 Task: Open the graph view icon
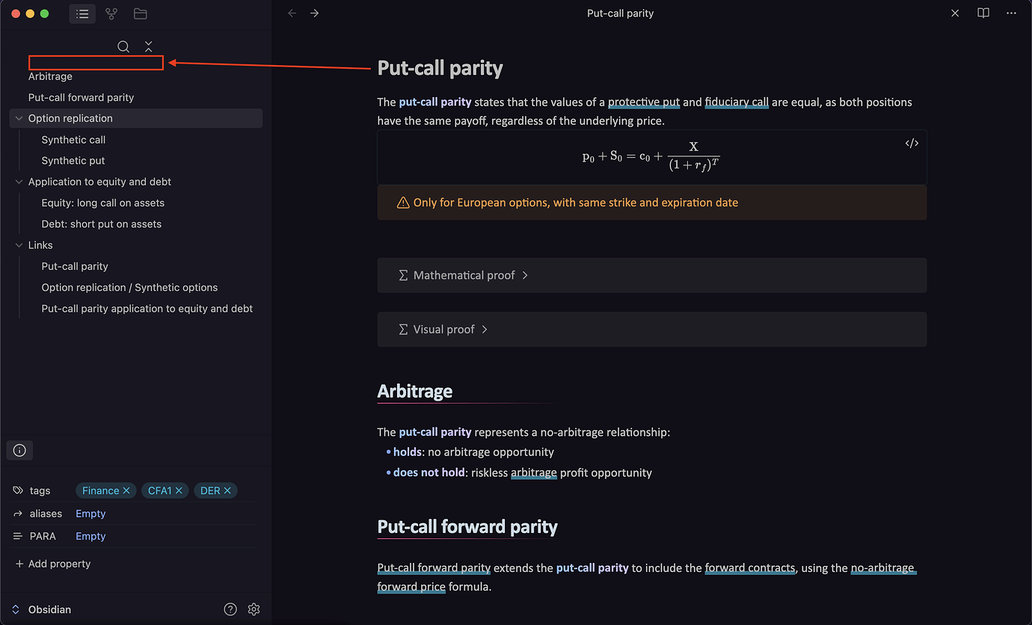111,13
